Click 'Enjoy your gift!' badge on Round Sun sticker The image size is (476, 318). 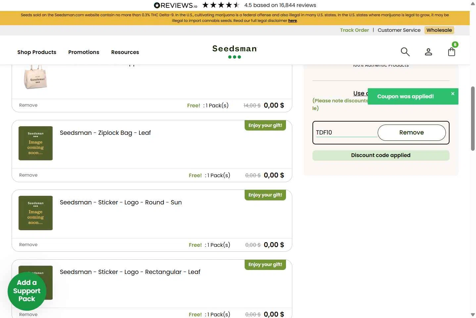[265, 195]
